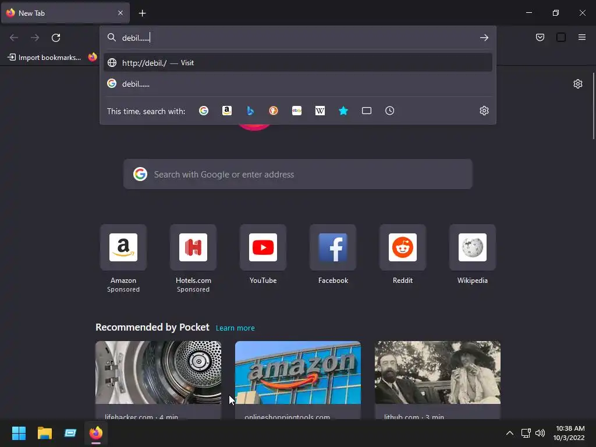
Task: Open network status in system tray
Action: (x=526, y=433)
